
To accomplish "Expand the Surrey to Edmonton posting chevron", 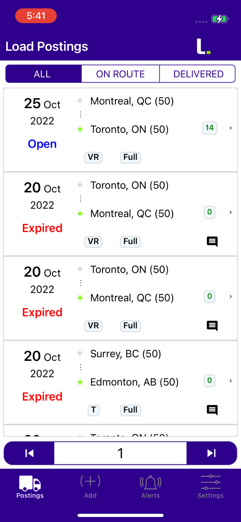I will pyautogui.click(x=231, y=381).
